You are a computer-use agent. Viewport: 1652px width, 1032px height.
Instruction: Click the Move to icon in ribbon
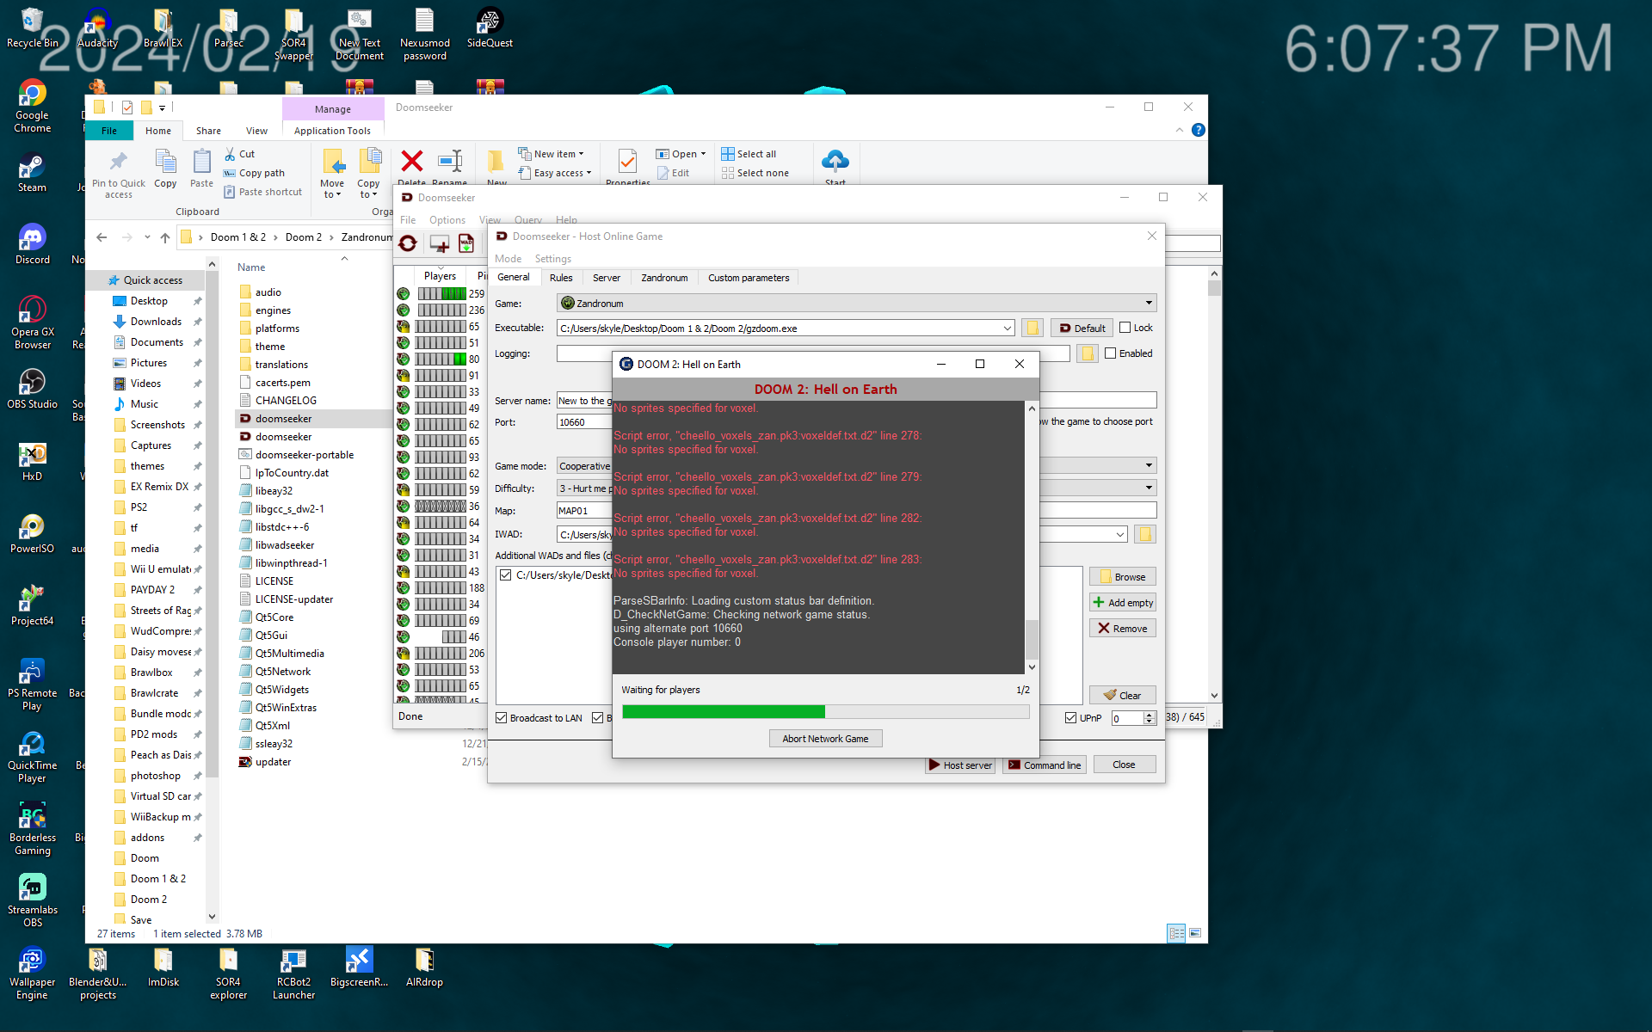coord(332,161)
